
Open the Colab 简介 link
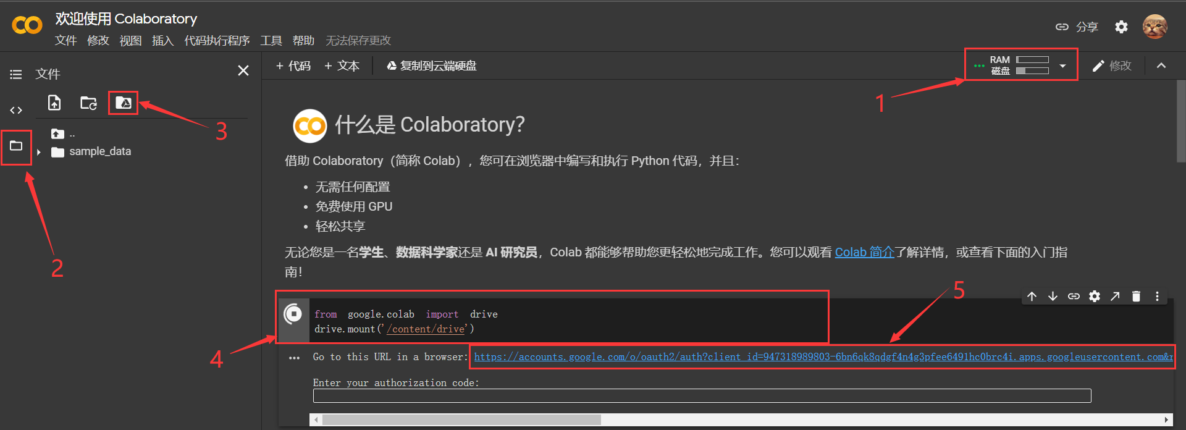(864, 252)
